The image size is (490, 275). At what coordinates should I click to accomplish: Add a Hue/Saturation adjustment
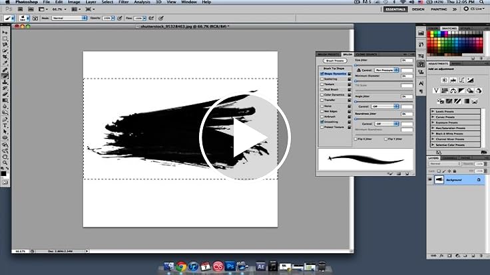pos(445,91)
